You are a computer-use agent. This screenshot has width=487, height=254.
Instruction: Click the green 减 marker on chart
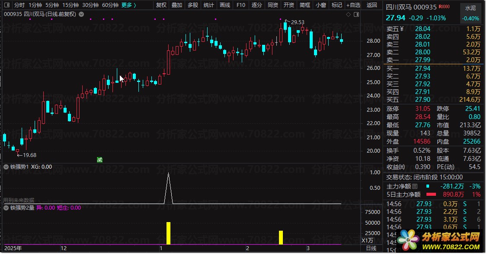pyautogui.click(x=100, y=160)
